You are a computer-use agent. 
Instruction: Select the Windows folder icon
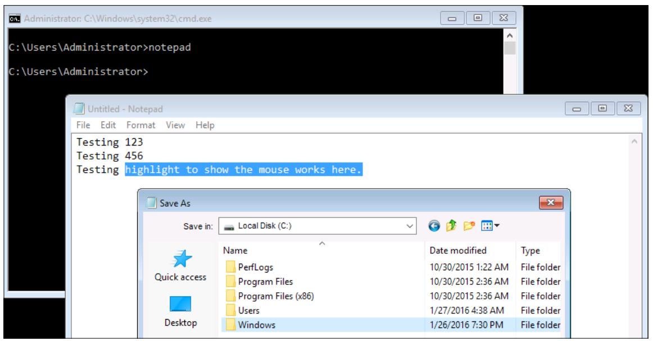pyautogui.click(x=231, y=325)
